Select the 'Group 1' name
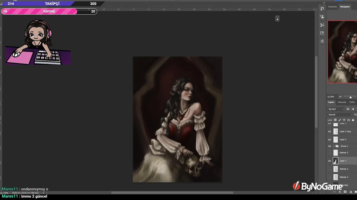357x200 pixels. 344,146
